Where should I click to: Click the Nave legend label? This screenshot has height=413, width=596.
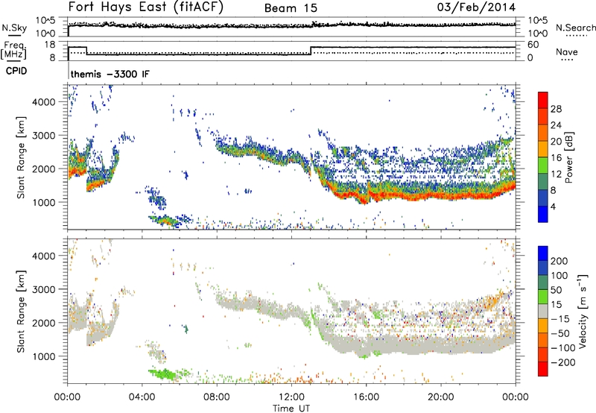(x=567, y=52)
